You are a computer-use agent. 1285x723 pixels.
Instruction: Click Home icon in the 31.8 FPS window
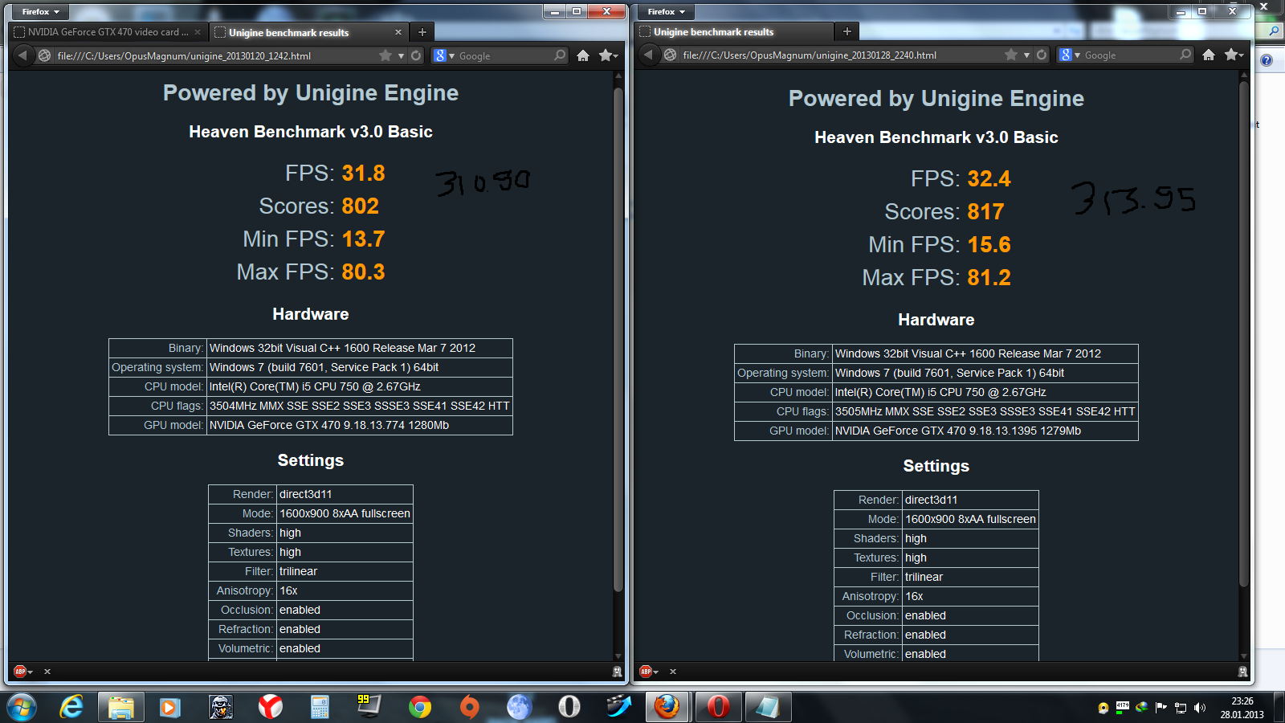(x=583, y=55)
